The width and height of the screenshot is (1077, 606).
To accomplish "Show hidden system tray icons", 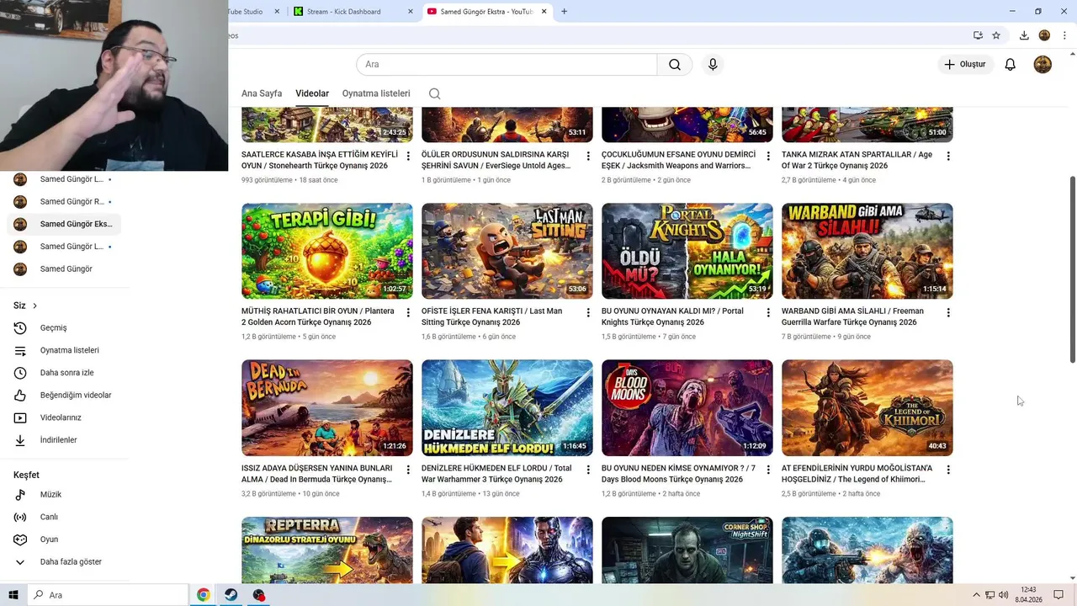I will (976, 595).
